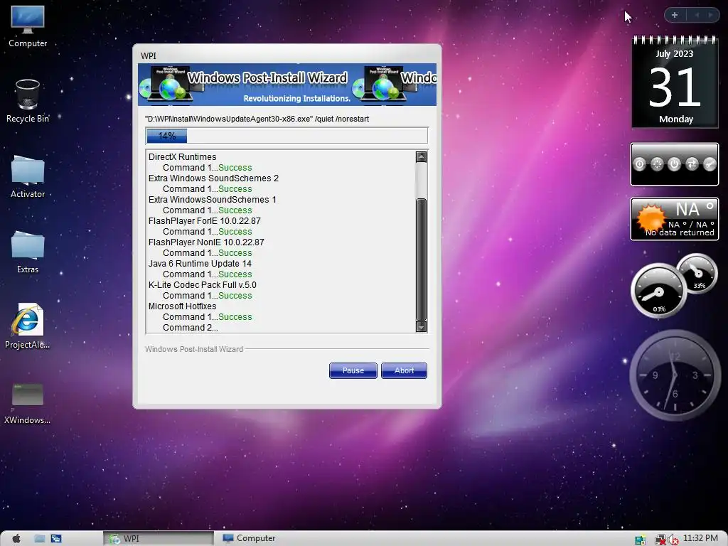The image size is (728, 546).
Task: Click the key icon gadget button
Action: coord(710,164)
